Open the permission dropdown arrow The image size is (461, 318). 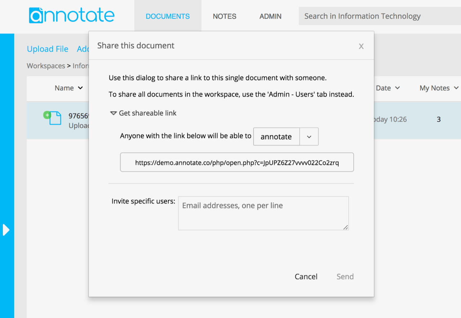click(x=309, y=136)
